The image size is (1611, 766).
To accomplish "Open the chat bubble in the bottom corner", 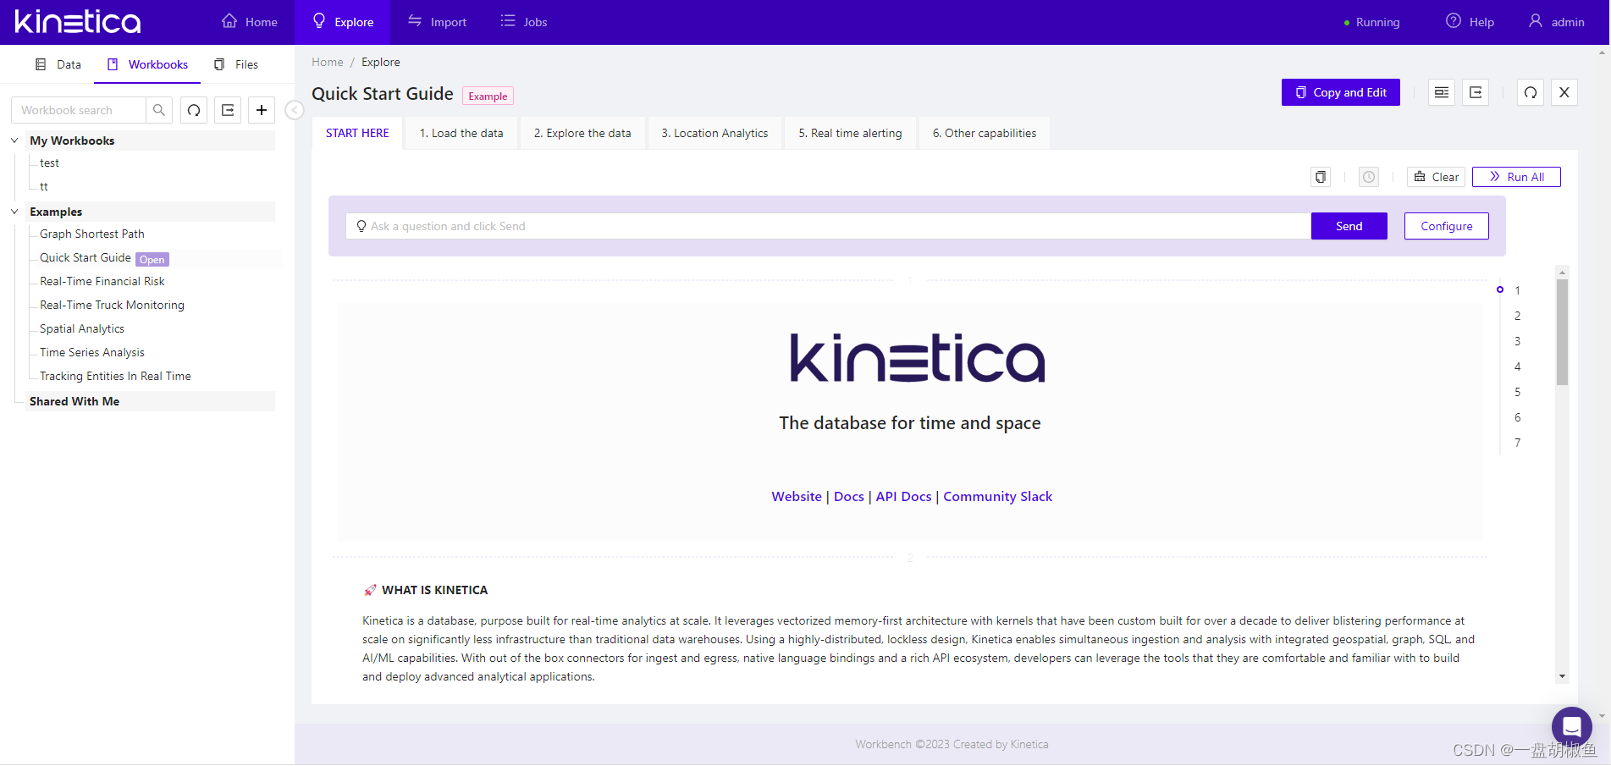I will (1571, 726).
